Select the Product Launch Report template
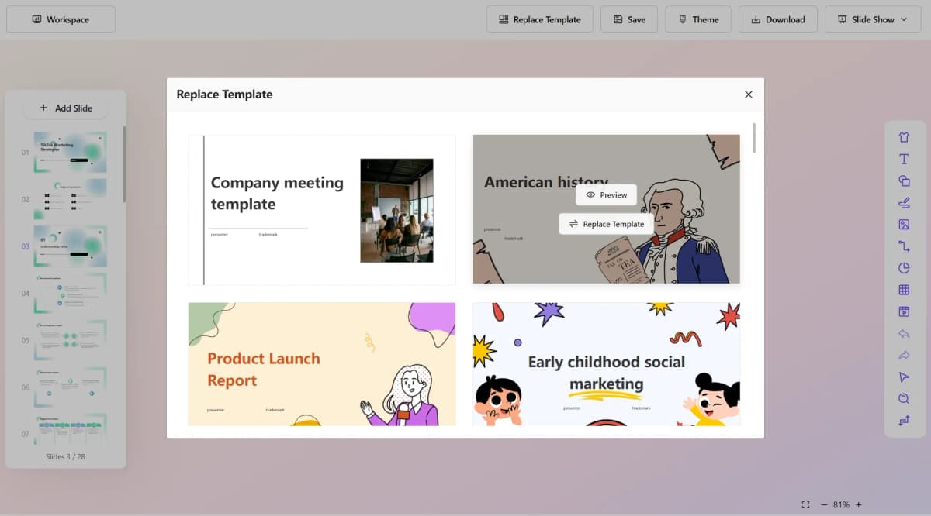The image size is (931, 516). (322, 364)
